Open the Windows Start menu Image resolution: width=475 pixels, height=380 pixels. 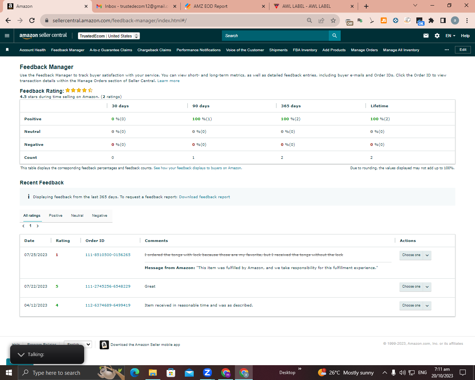pos(9,373)
